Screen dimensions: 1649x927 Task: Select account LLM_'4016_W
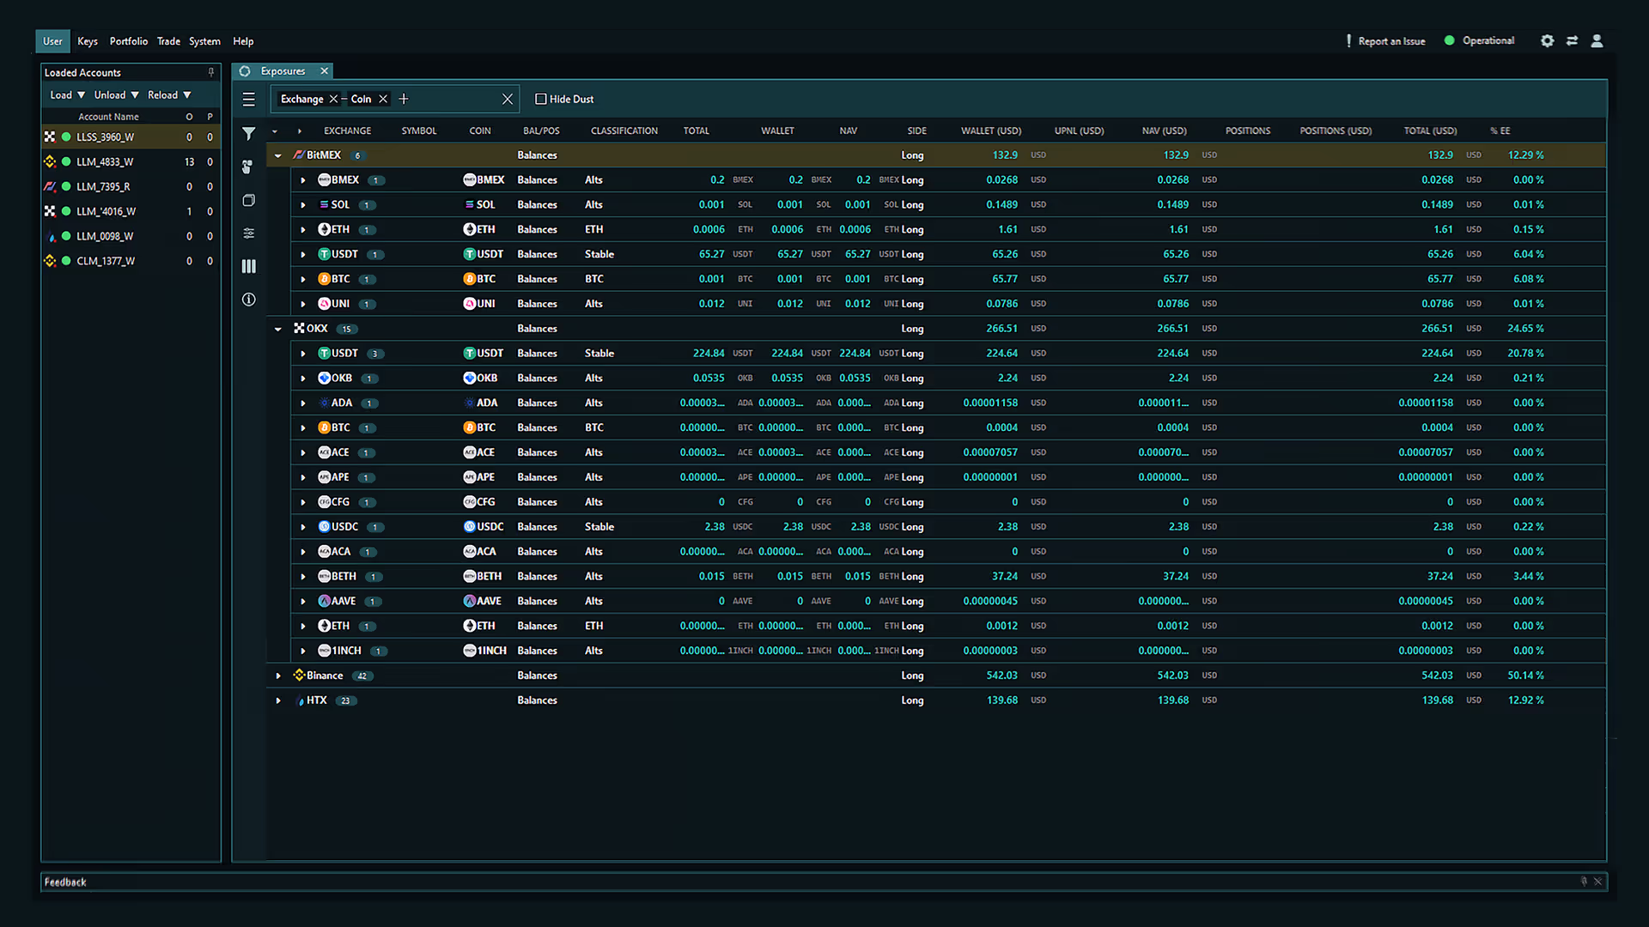tap(131, 212)
